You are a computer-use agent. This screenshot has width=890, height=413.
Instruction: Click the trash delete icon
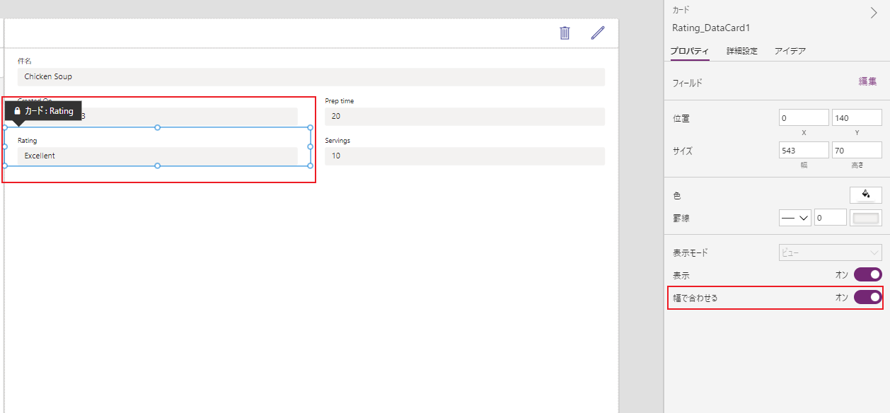pyautogui.click(x=565, y=33)
